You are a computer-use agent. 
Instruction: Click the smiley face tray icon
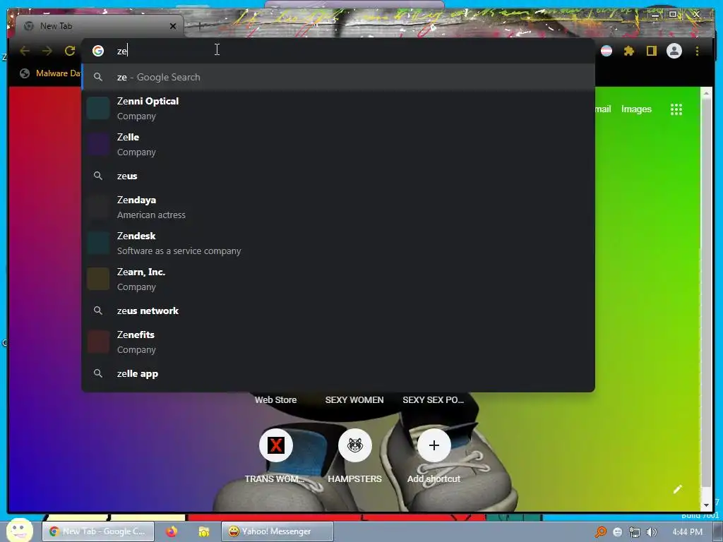617,532
